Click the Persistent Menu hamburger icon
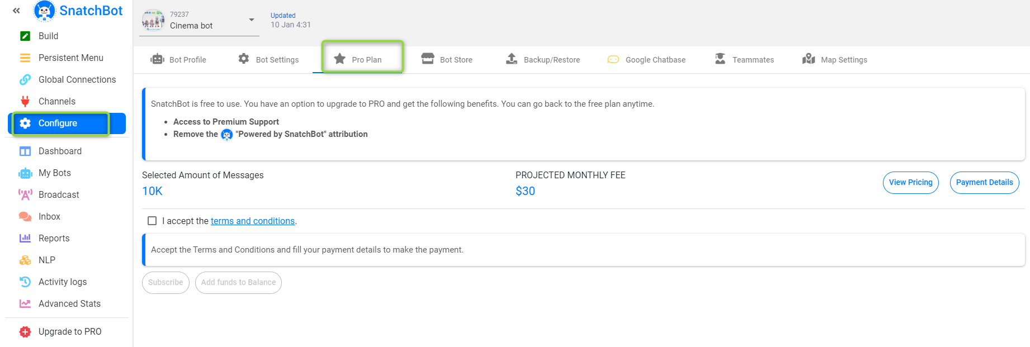1030x347 pixels. tap(25, 58)
